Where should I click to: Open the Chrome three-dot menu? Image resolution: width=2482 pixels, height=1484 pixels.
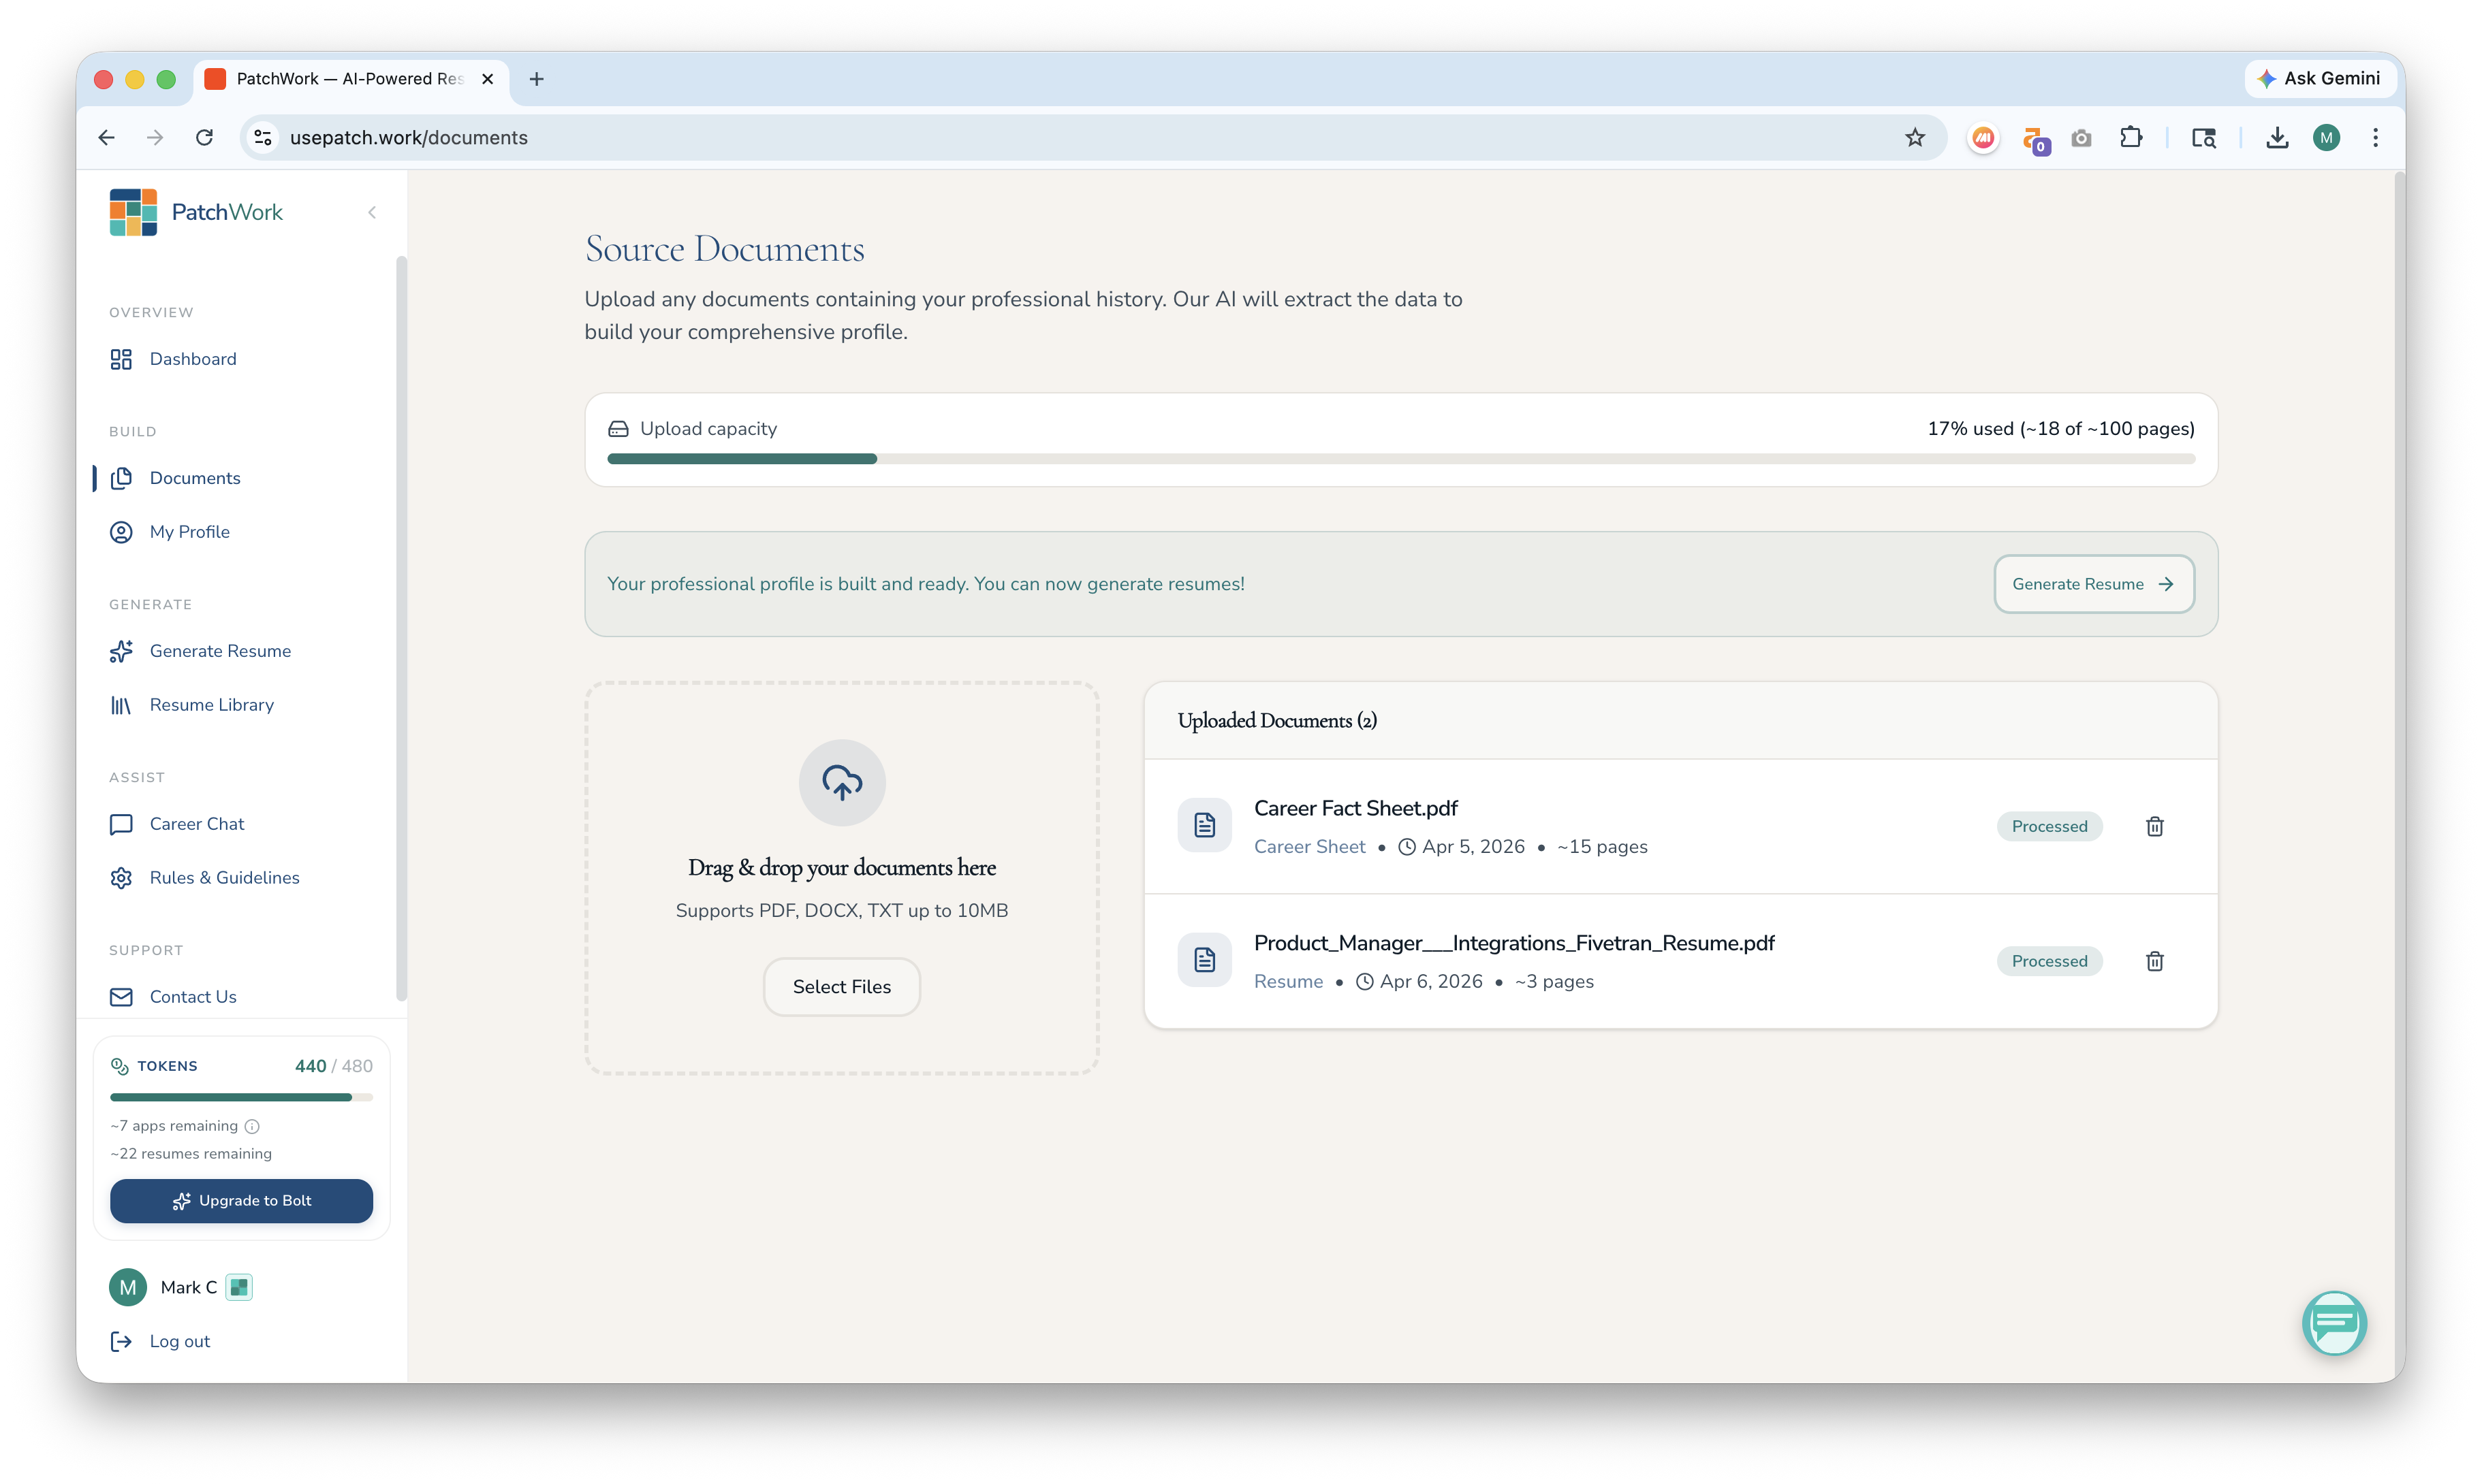coord(2375,138)
